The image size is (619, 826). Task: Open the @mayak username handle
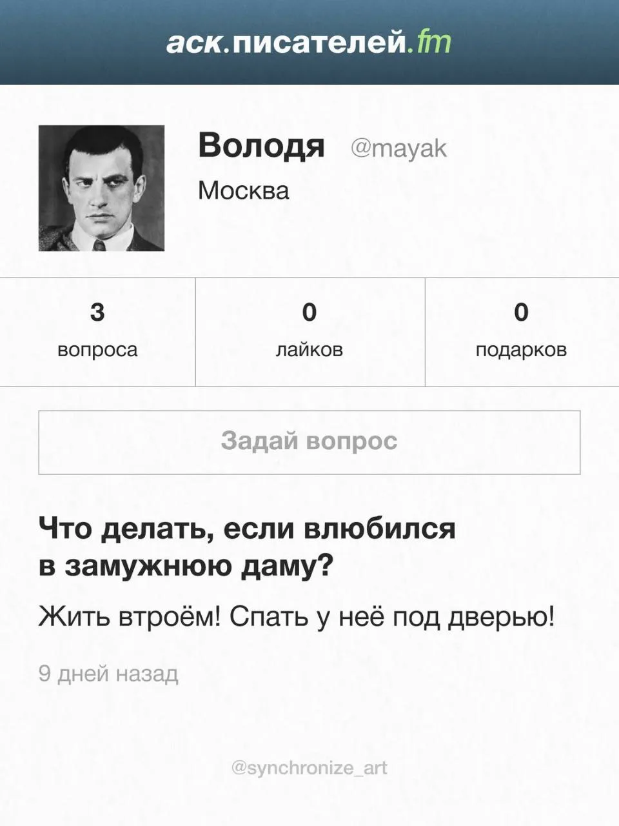[398, 148]
